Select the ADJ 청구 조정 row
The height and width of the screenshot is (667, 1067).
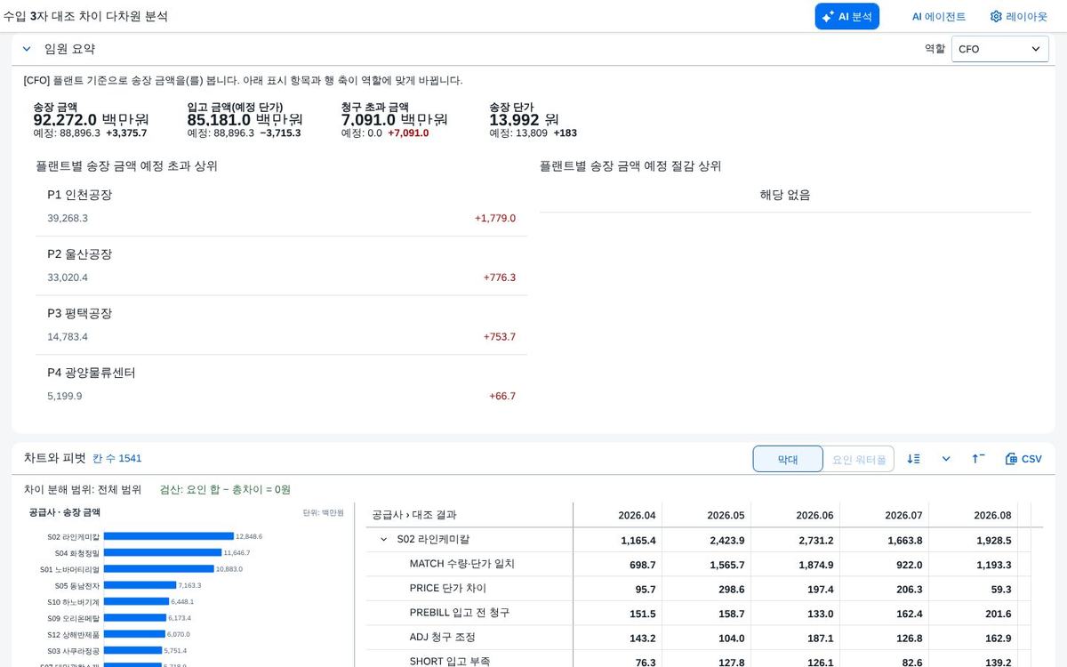pyautogui.click(x=698, y=638)
